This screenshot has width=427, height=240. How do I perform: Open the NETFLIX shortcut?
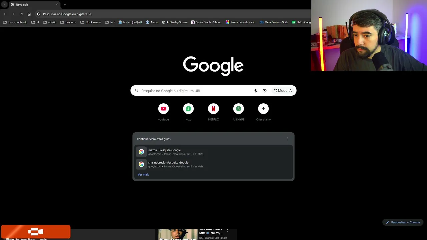tap(213, 112)
